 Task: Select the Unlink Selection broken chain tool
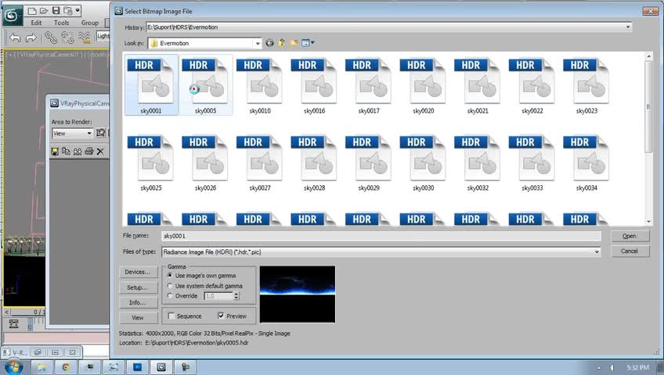point(67,37)
